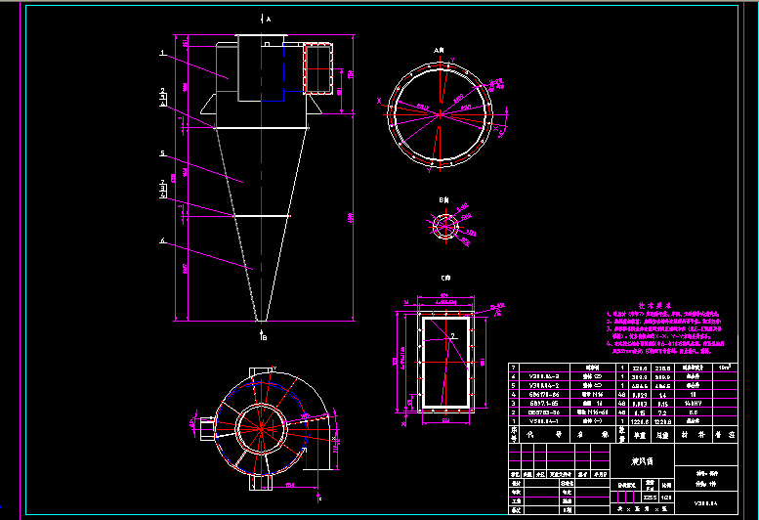Image resolution: width=759 pixels, height=520 pixels.
Task: Click the GB97.1-85 cell in the parts list
Action: click(x=544, y=403)
